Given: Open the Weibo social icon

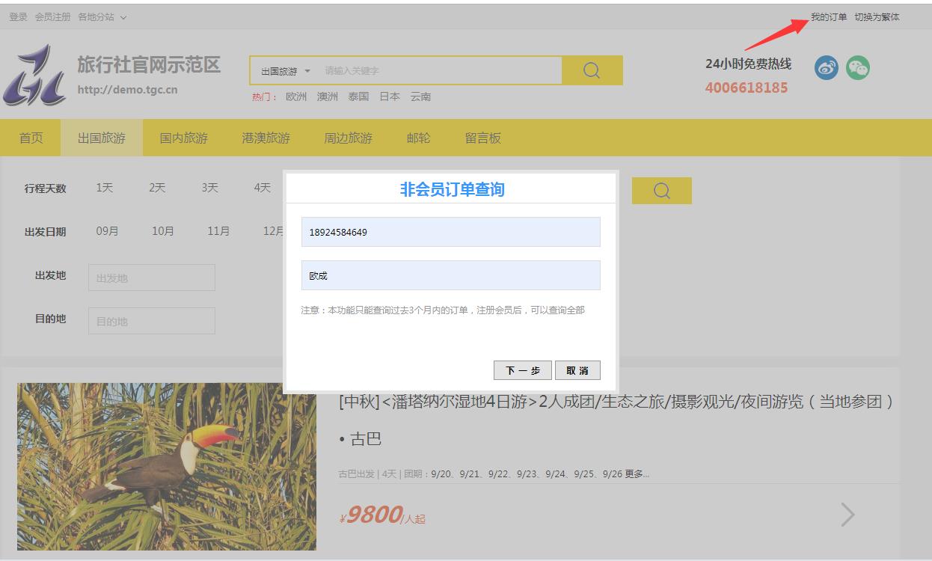Looking at the screenshot, I should [x=827, y=68].
